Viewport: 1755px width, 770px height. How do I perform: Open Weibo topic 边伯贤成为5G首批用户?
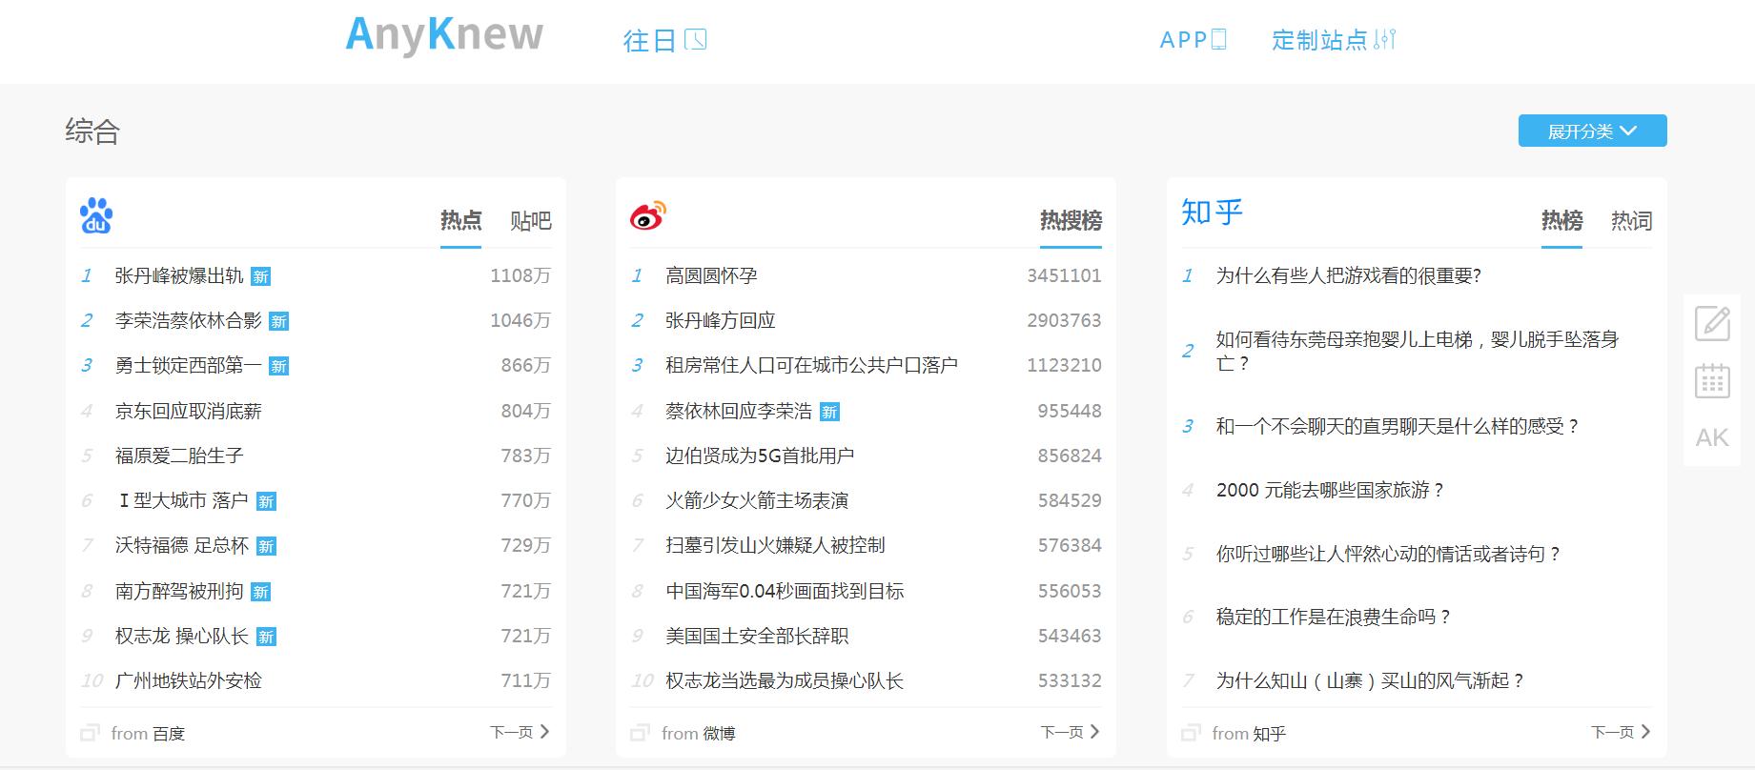760,456
